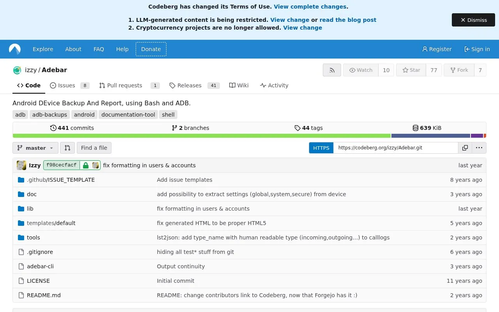The width and height of the screenshot is (499, 312).
Task: Open the tools folder icon
Action: pyautogui.click(x=21, y=238)
